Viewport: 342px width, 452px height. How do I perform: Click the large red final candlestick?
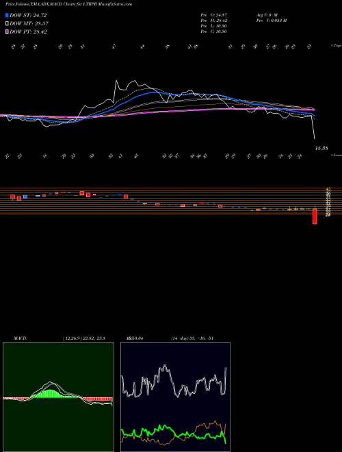315,216
